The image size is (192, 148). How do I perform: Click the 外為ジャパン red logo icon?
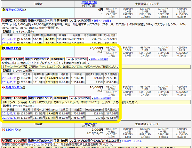(4, 87)
